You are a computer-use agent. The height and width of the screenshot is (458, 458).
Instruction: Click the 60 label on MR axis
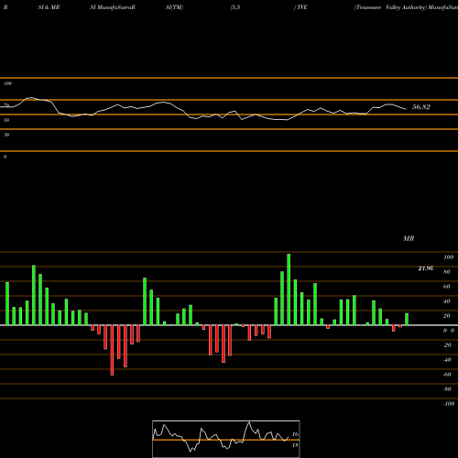pos(447,287)
